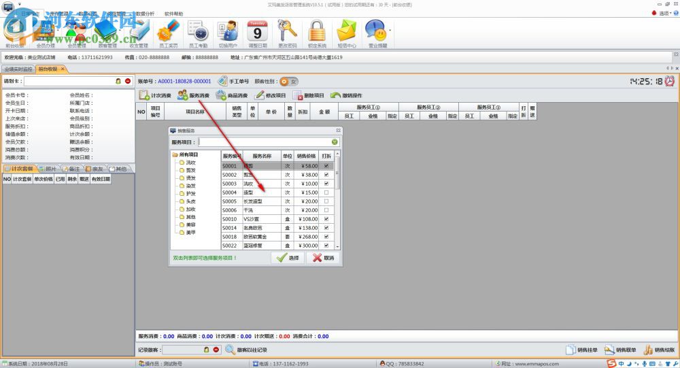
Task: Click 销售结账 button
Action: click(x=659, y=350)
